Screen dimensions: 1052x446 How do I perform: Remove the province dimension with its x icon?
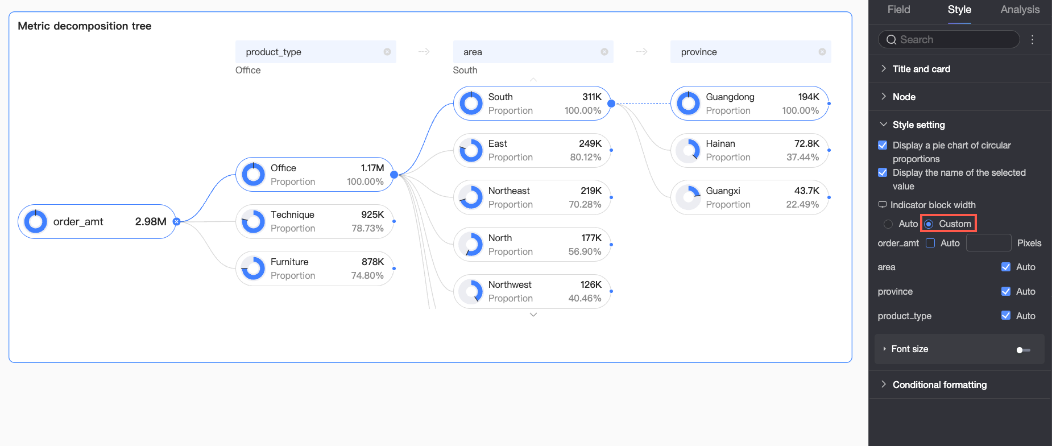pos(822,52)
